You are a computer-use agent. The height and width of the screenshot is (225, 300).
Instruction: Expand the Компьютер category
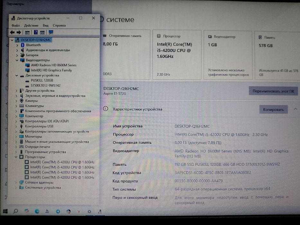coord(16,116)
